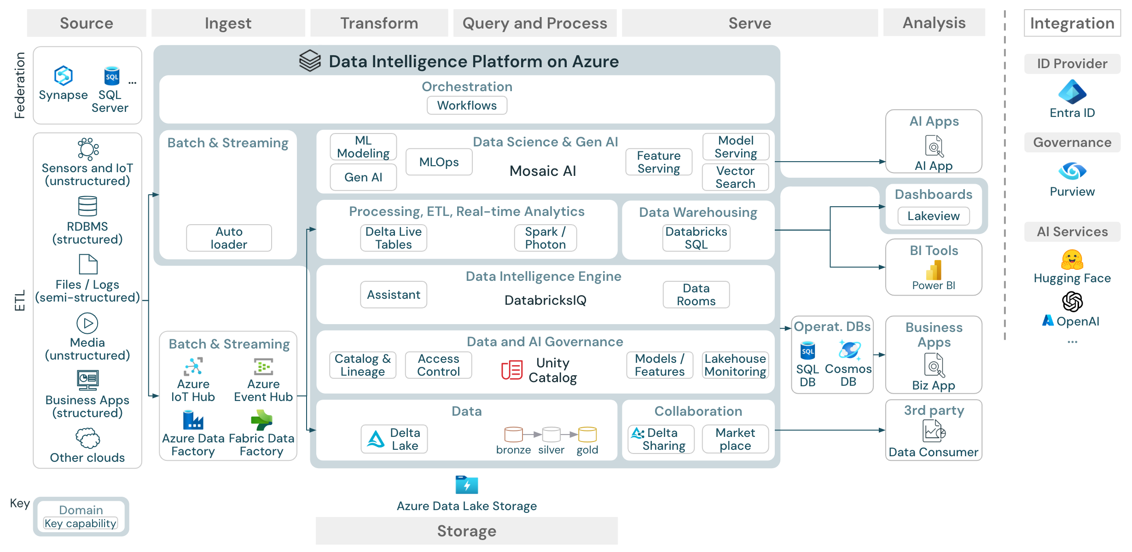Click the Azure Data Factory icon
The width and height of the screenshot is (1132, 552).
point(193,420)
